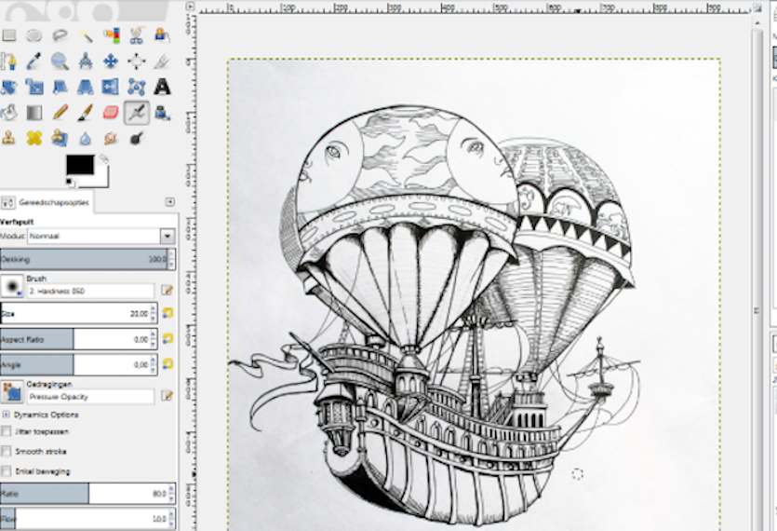Select the Zoom magnifier tool

(x=60, y=61)
